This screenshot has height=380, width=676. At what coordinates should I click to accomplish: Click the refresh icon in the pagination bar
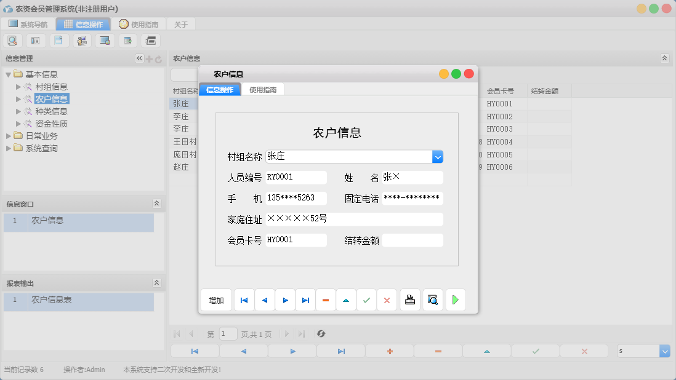[x=320, y=334]
